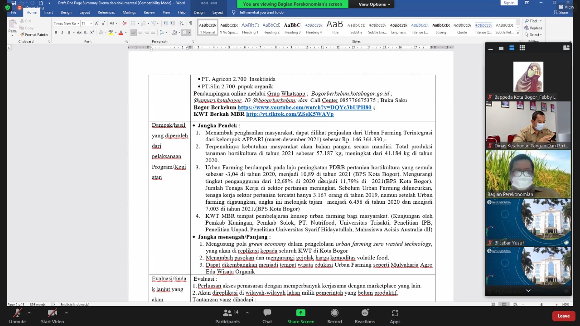Viewport: 580px width, 326px height.
Task: Toggle strikethrough text formatting
Action: pos(79,33)
